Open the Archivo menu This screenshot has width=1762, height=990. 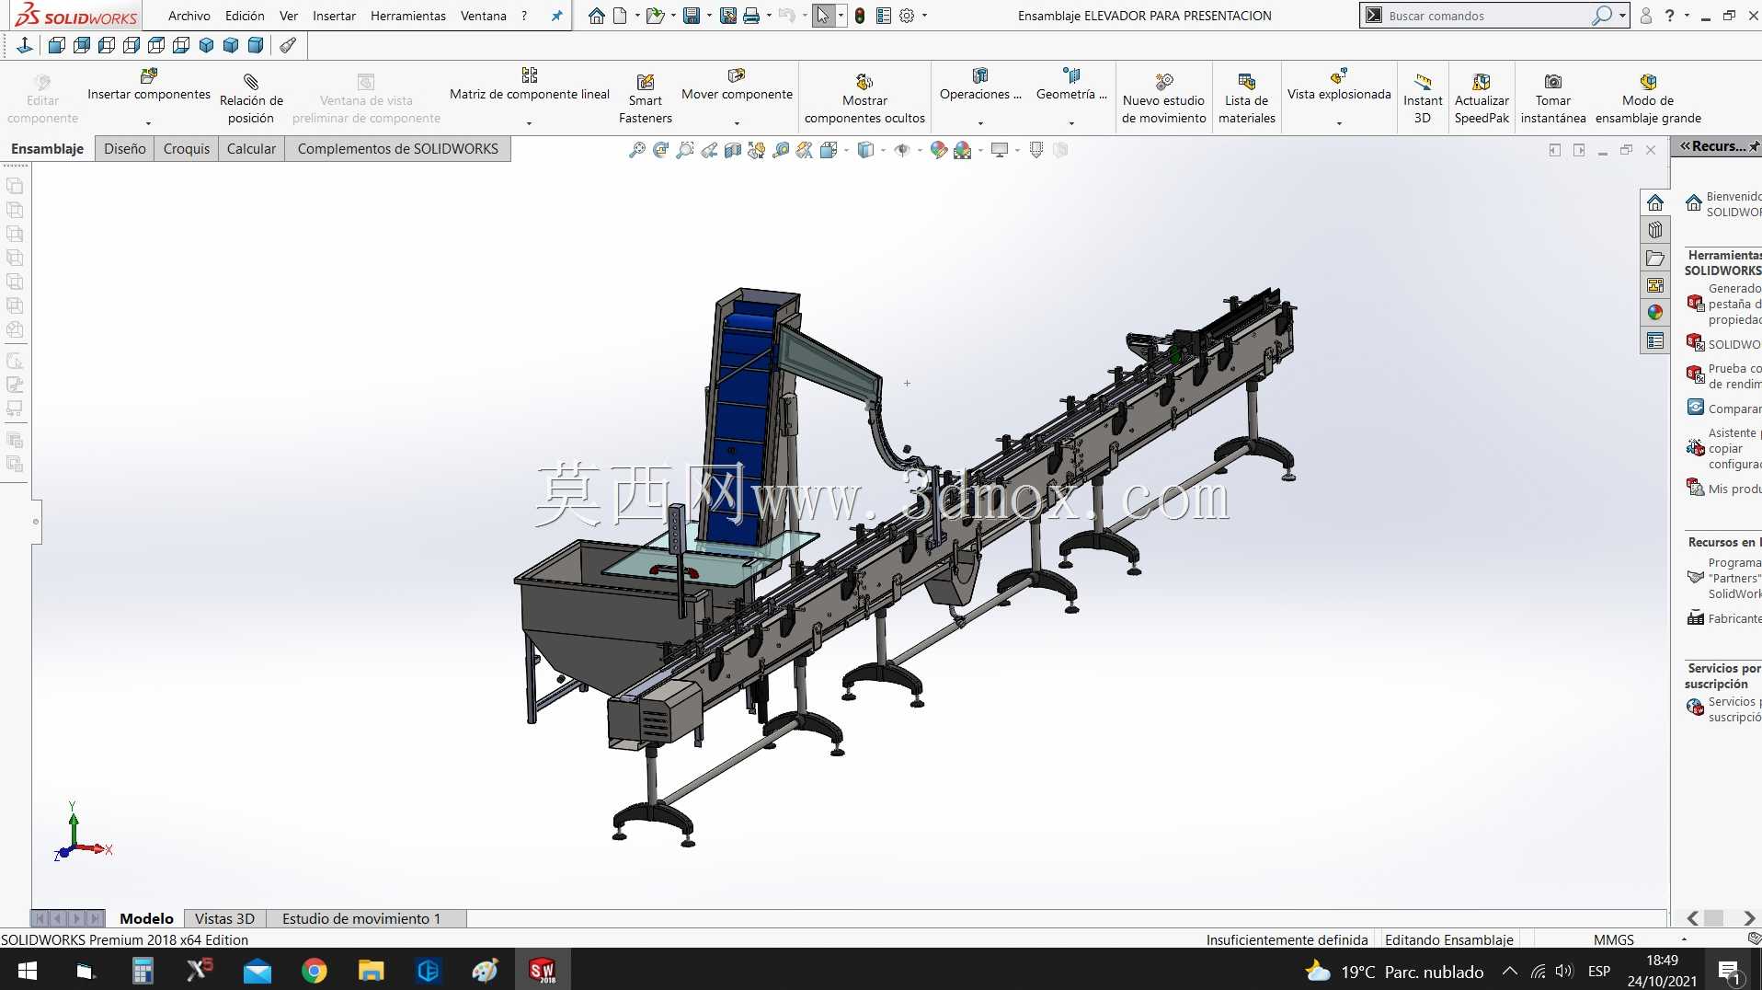pos(189,16)
